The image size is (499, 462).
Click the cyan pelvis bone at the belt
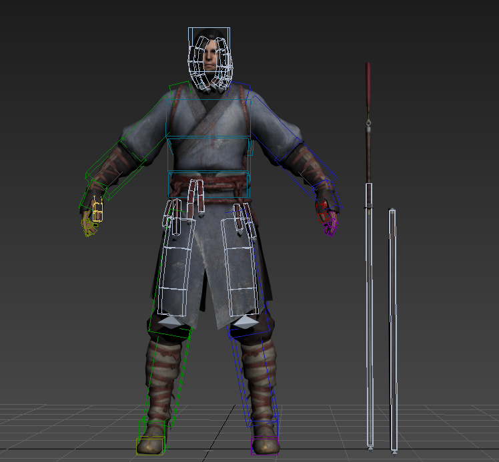click(209, 184)
